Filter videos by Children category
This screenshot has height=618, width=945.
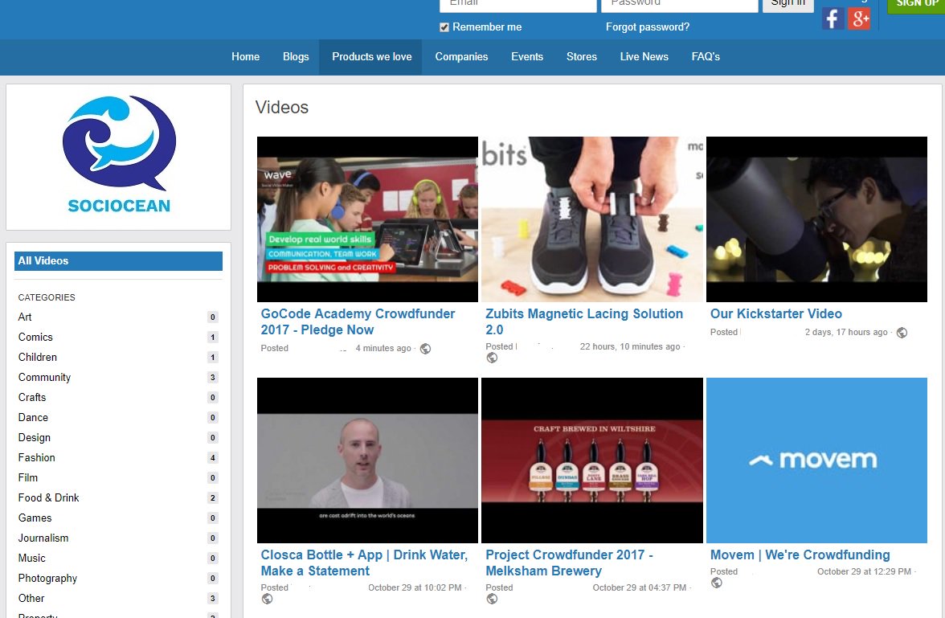click(37, 357)
